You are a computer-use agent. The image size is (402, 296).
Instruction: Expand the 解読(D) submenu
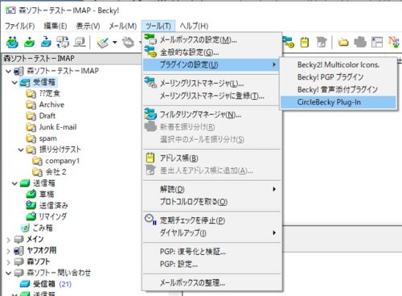[x=212, y=189]
